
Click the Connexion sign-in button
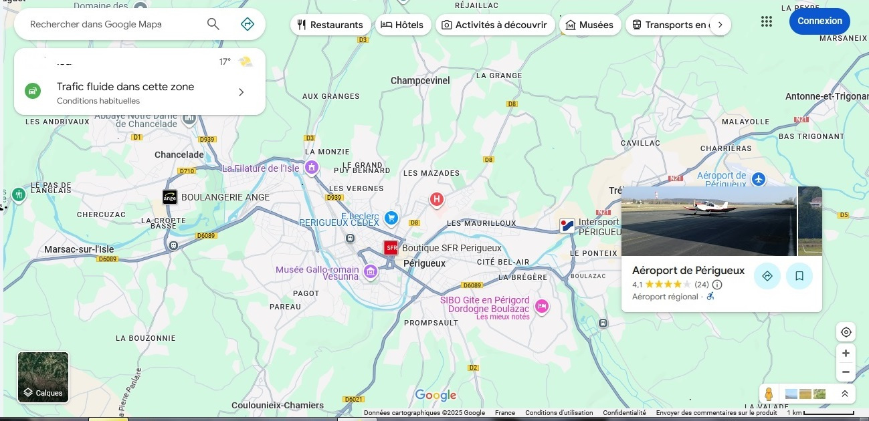(819, 21)
